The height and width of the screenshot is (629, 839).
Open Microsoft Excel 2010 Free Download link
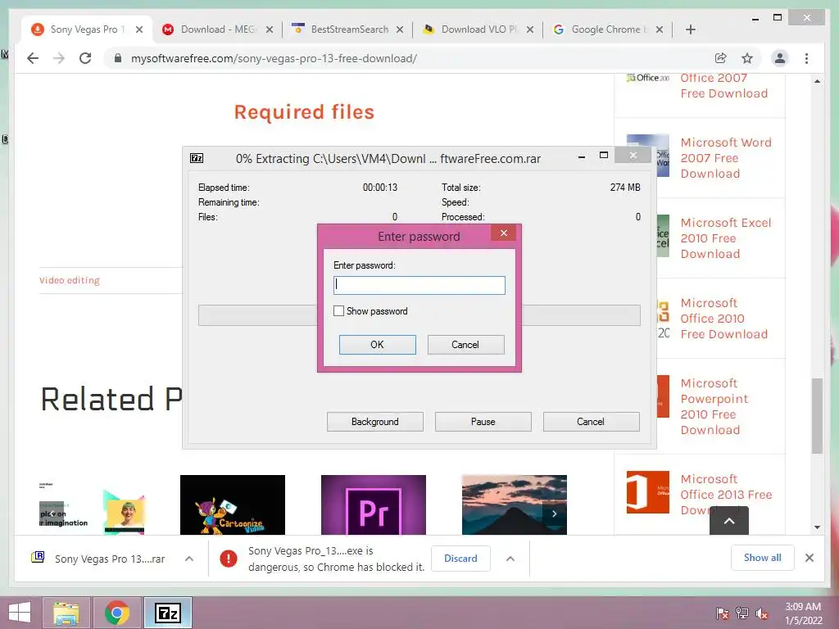pos(726,238)
